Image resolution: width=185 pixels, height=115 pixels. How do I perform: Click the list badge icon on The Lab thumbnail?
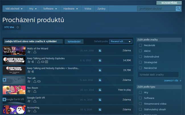[x=4, y=80]
